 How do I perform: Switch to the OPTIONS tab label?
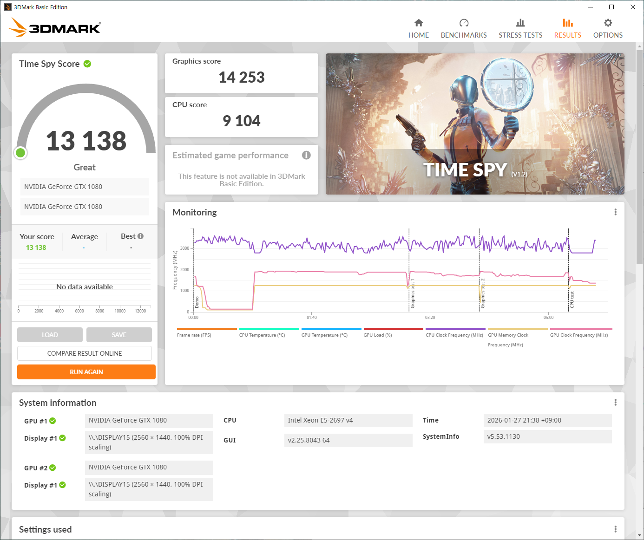coord(608,35)
